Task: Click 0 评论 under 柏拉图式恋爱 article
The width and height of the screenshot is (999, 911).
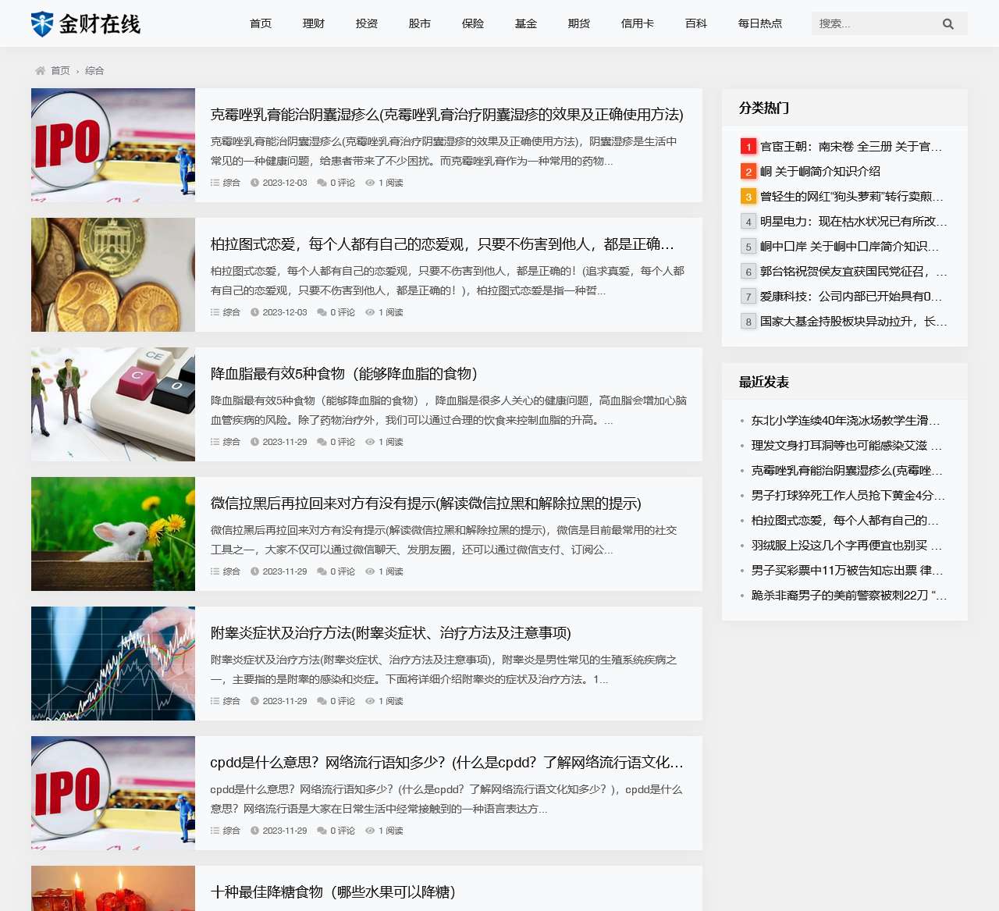Action: [x=343, y=312]
